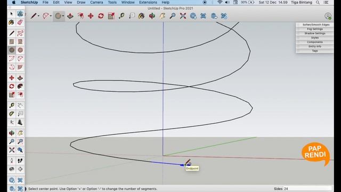Click the Sides value field showing 24
This screenshot has height=192, width=341.
coord(307,189)
